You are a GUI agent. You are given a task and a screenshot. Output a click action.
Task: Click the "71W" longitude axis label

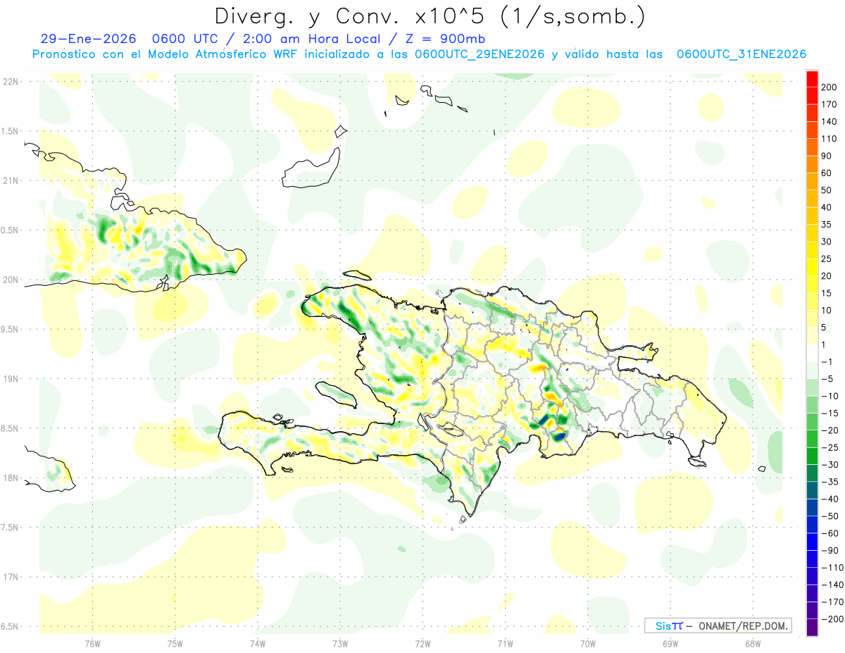tap(505, 644)
